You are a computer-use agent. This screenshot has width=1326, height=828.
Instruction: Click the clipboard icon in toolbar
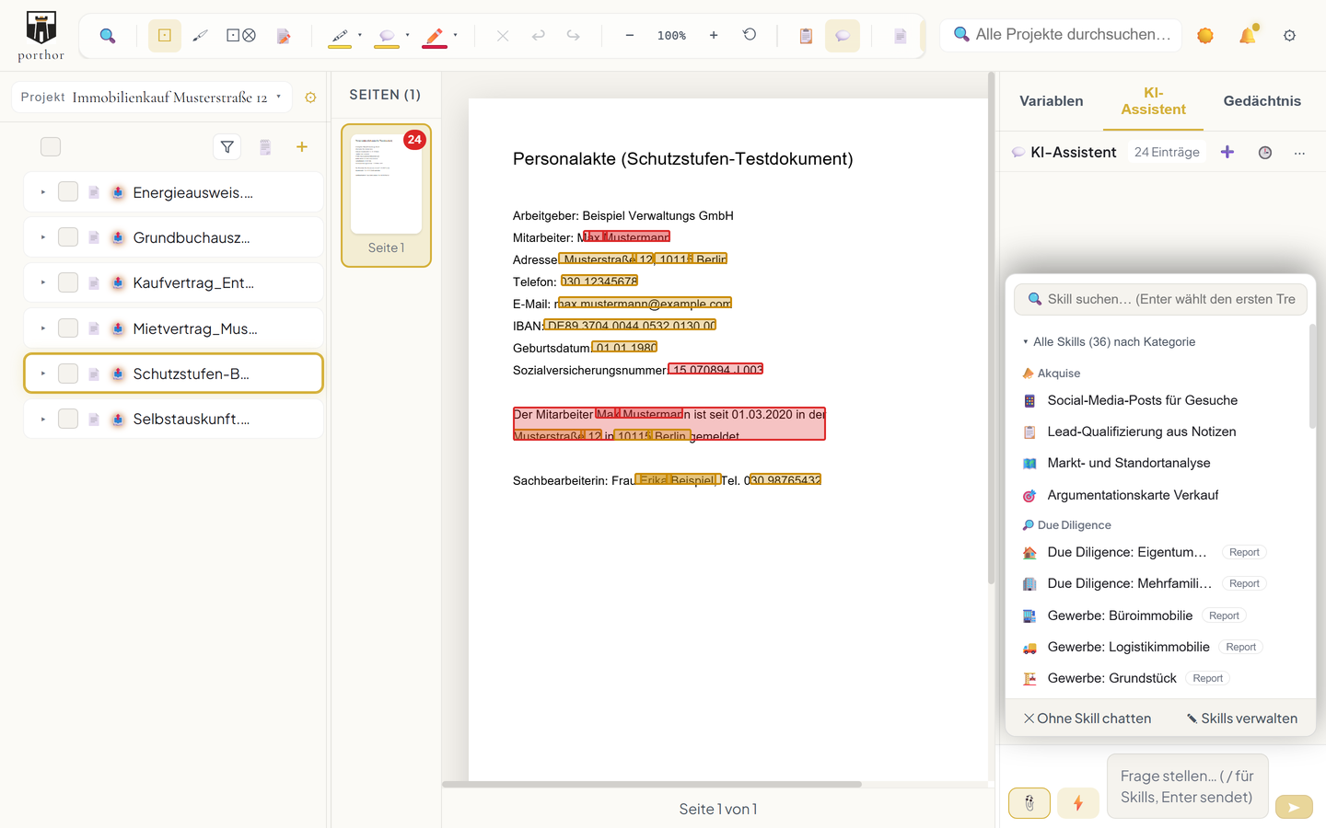806,36
